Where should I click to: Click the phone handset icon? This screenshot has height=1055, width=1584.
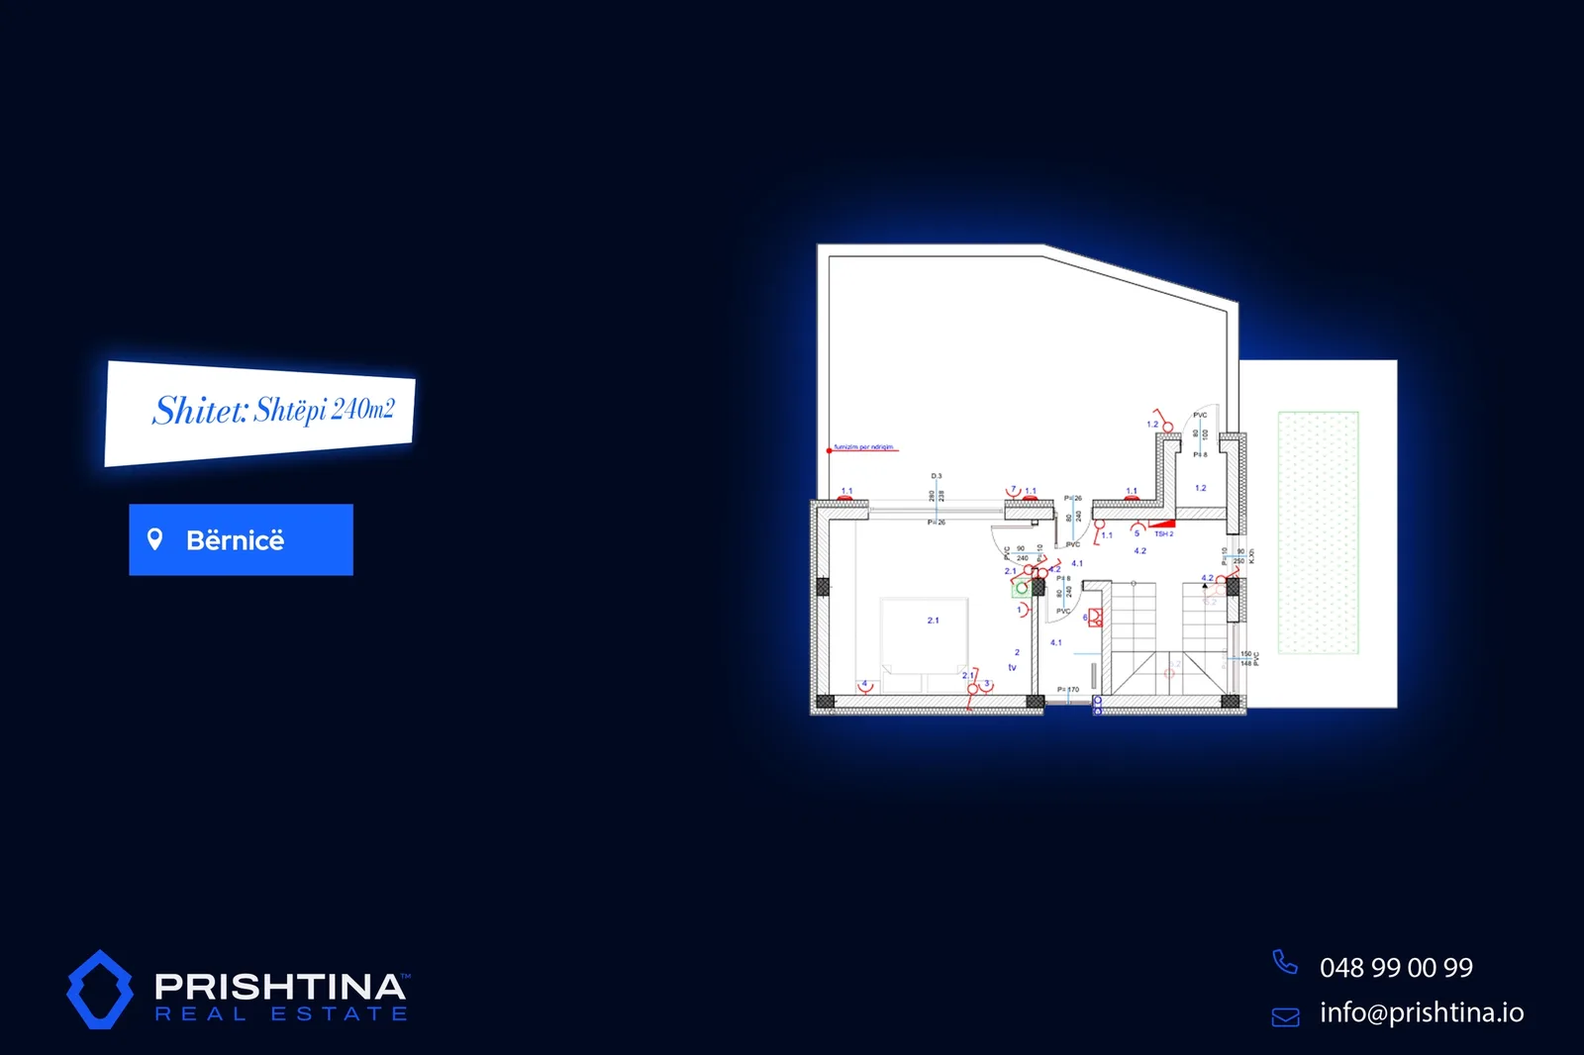click(1284, 962)
